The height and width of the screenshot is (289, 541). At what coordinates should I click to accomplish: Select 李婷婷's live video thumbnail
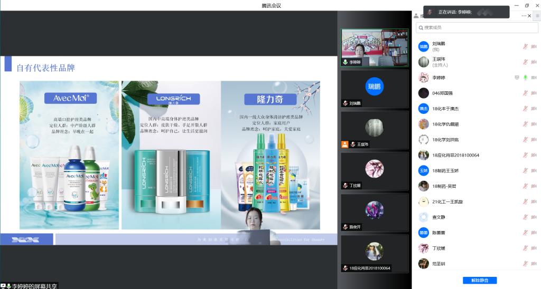pos(375,47)
